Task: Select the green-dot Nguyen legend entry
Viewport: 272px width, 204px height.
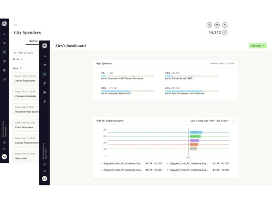Action: (x=132, y=170)
